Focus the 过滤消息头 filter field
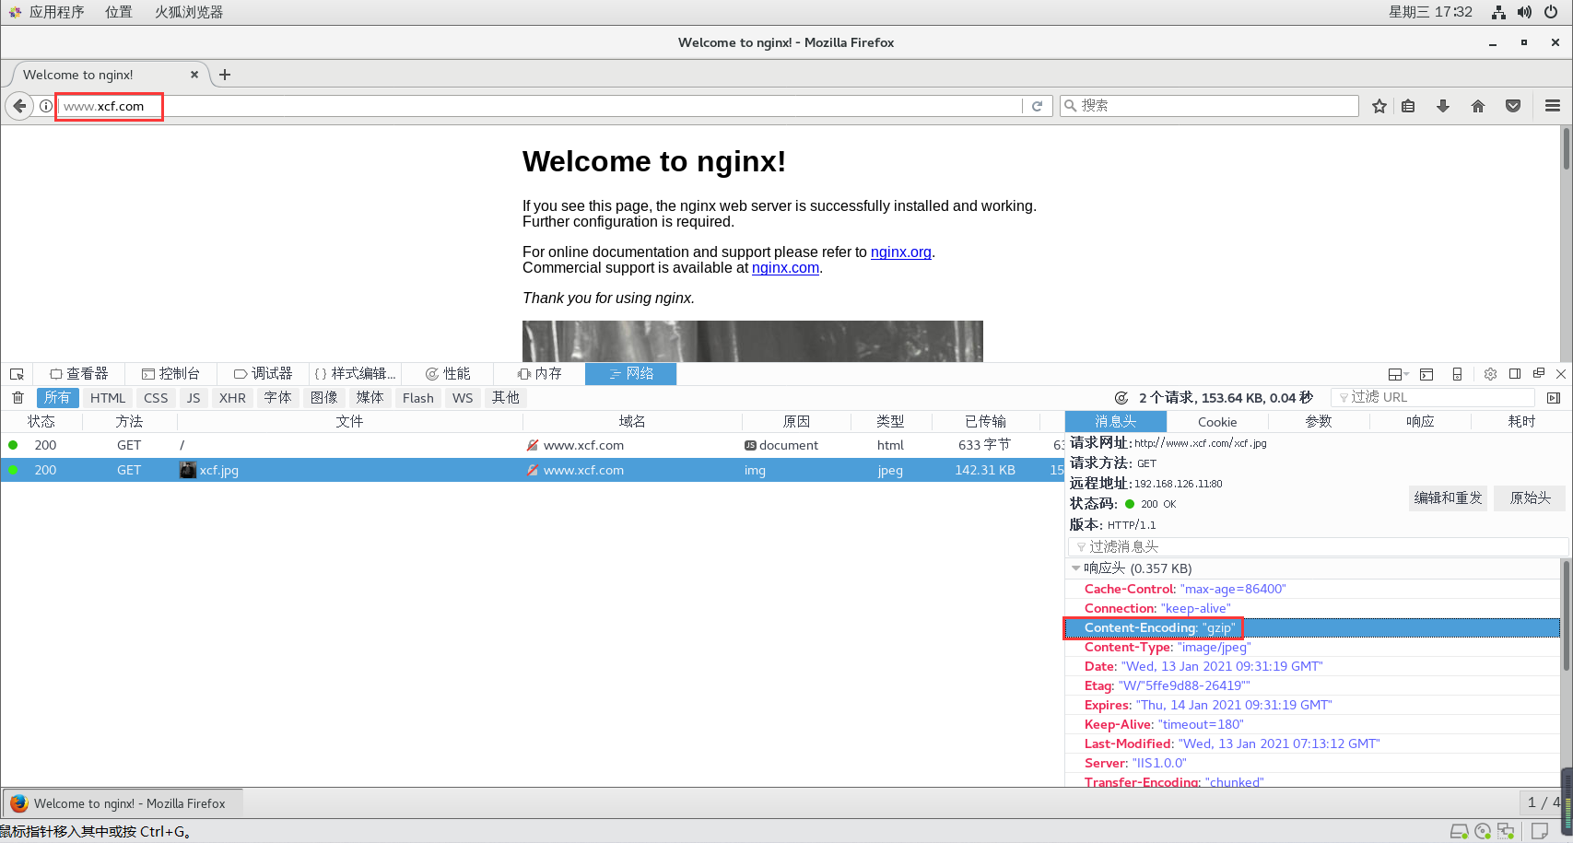This screenshot has width=1573, height=843. coord(1318,546)
